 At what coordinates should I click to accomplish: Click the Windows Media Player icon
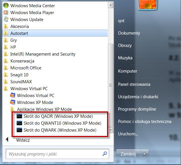(x=6, y=13)
